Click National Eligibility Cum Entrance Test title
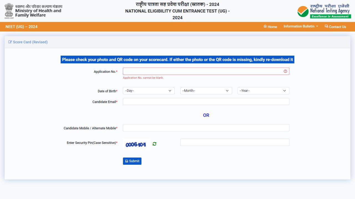The height and width of the screenshot is (199, 355). pyautogui.click(x=177, y=14)
